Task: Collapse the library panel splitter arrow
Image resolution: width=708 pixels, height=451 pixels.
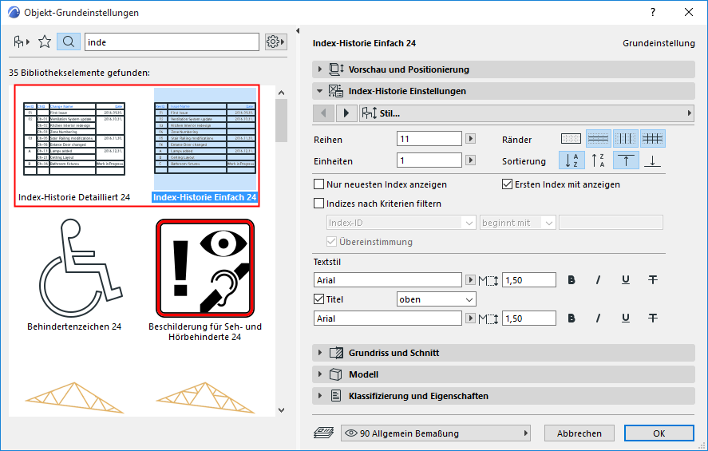Action: point(298,30)
